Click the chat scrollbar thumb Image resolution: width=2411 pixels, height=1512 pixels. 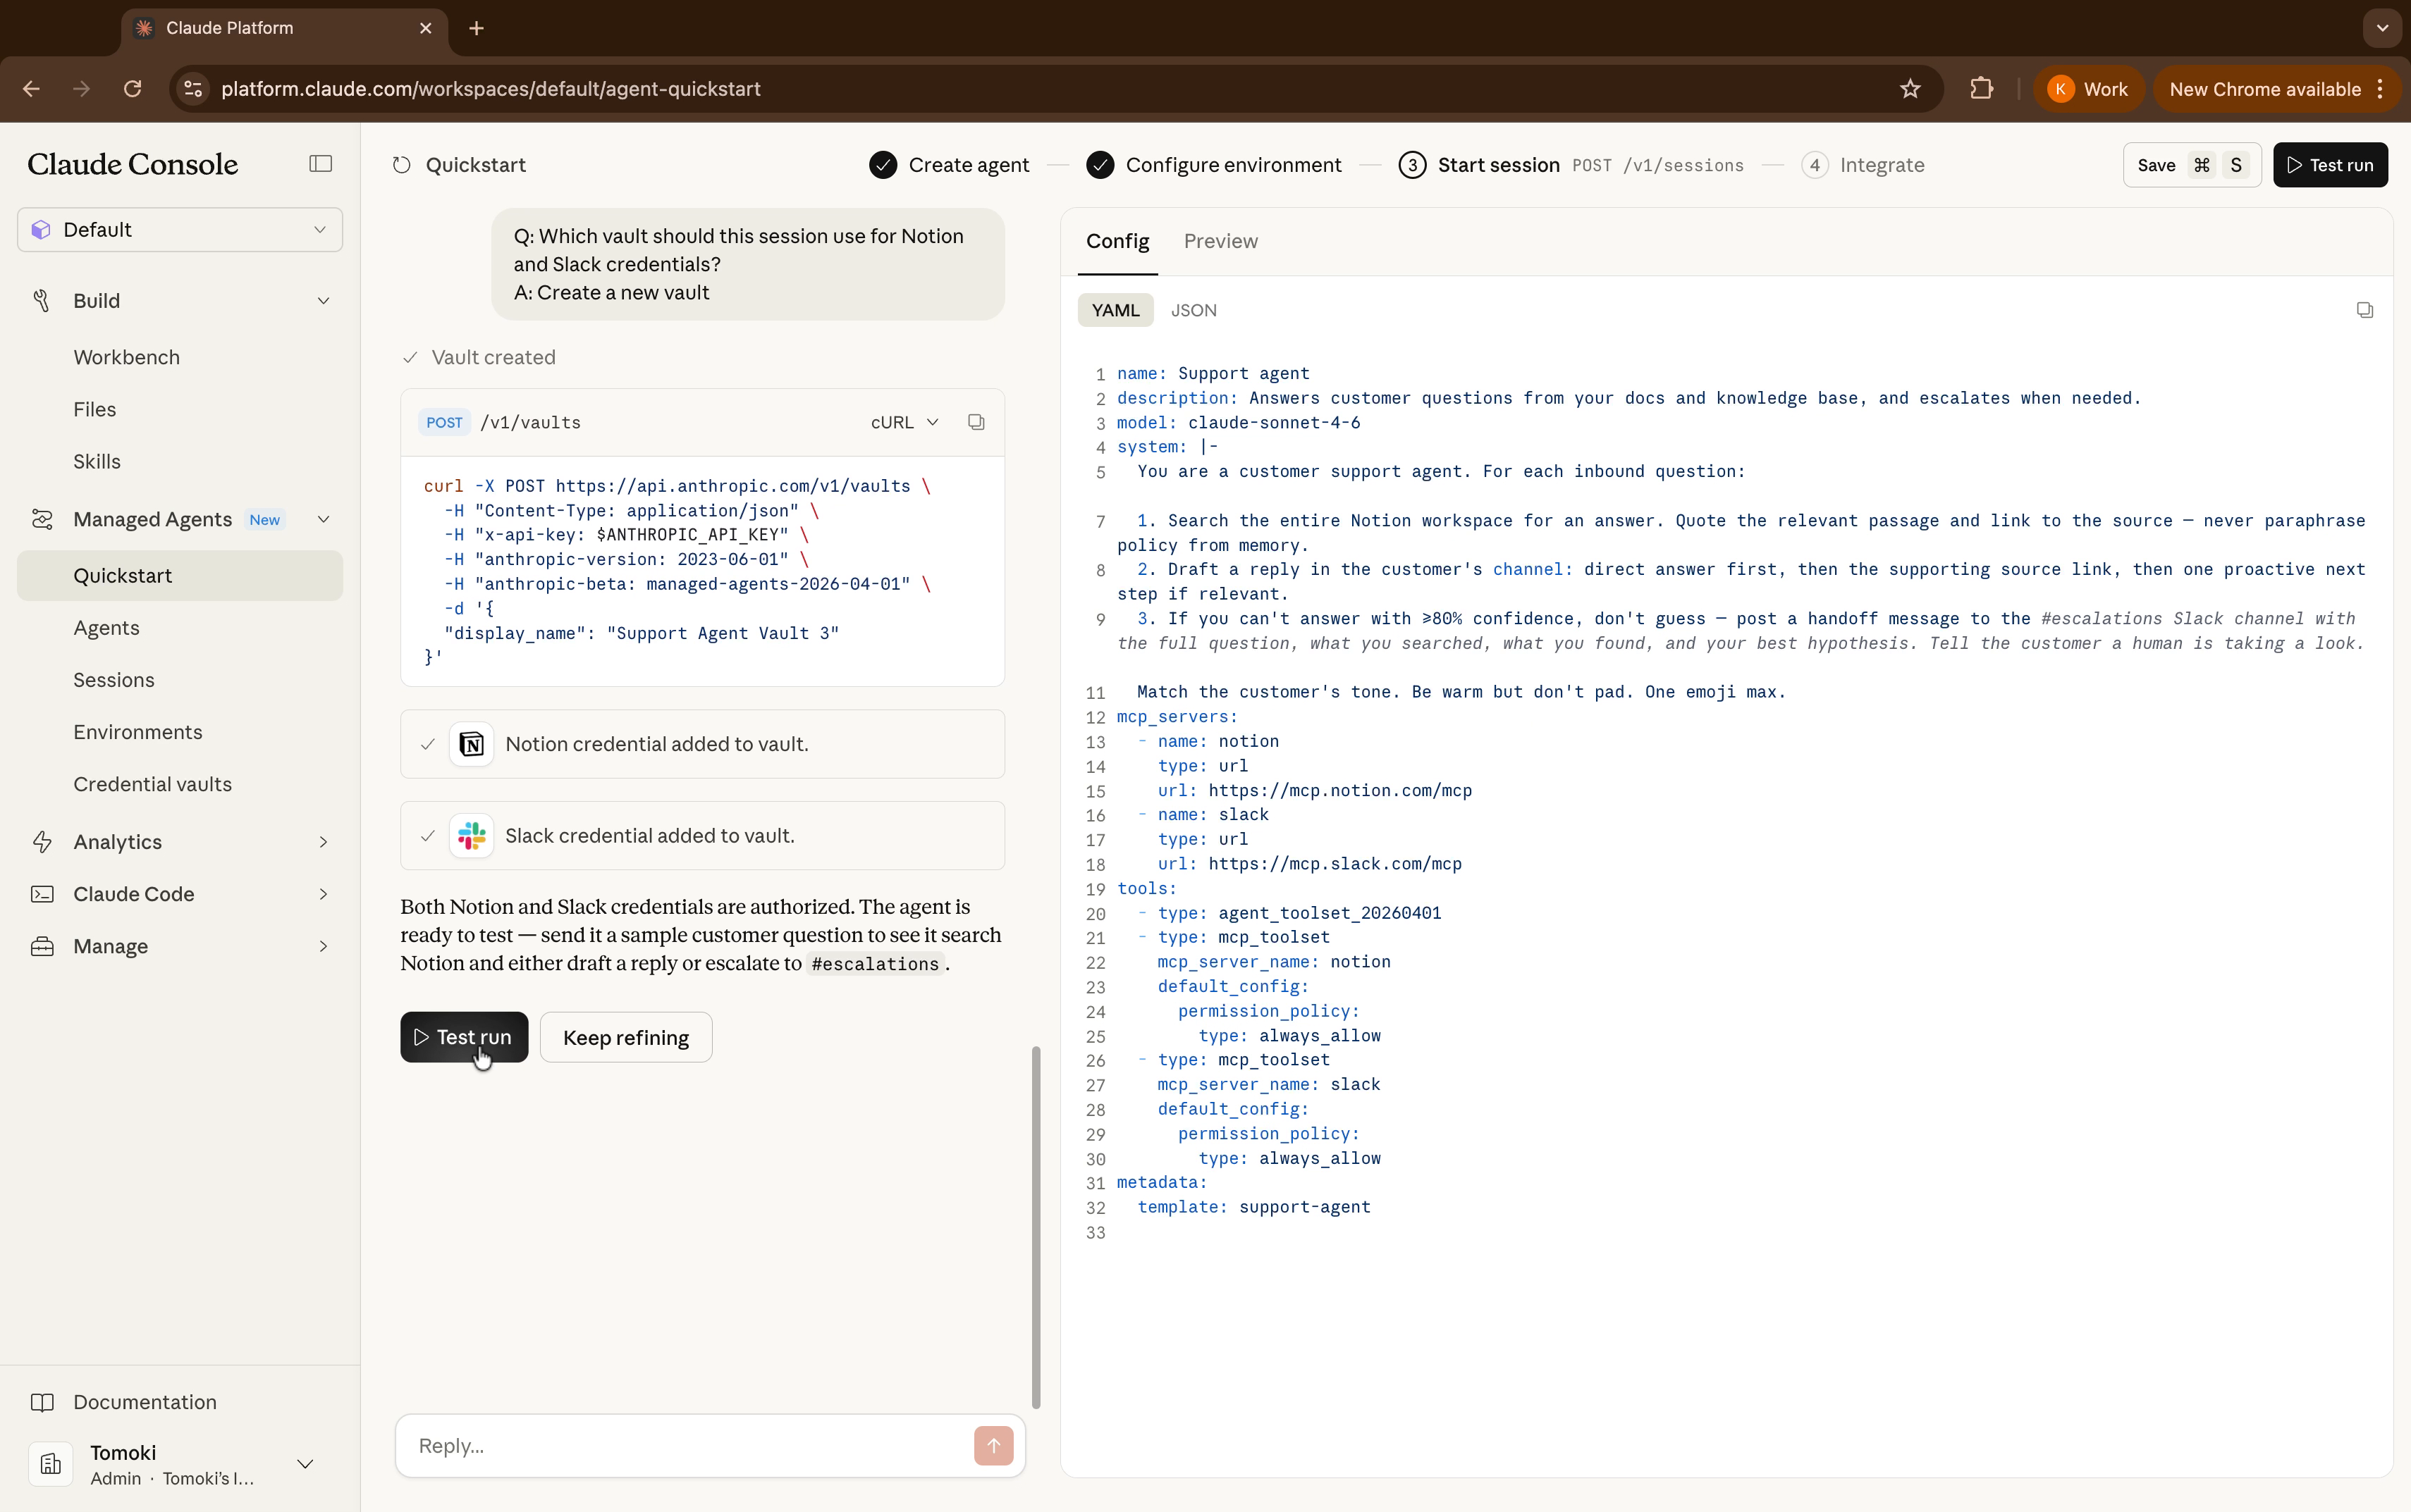point(1036,1227)
